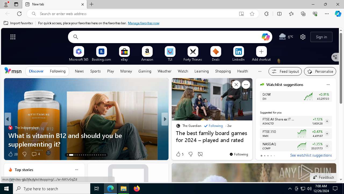
Task: Open weather widget showing 6°C
Action: [286, 37]
